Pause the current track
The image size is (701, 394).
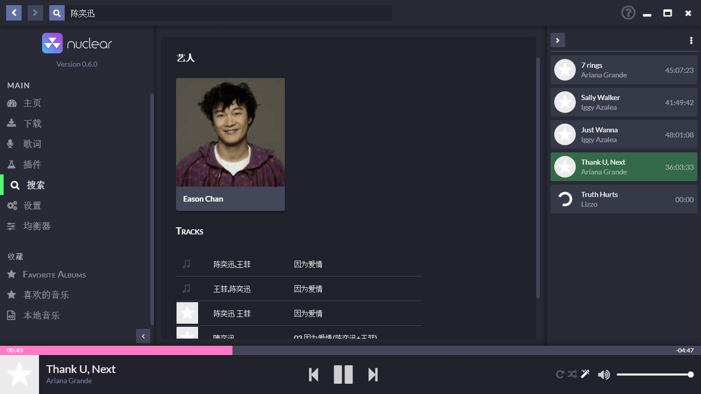coord(343,375)
